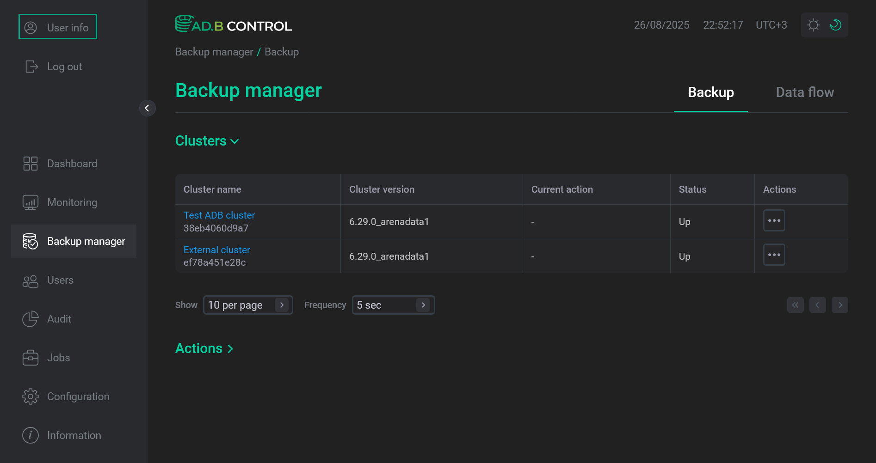
Task: Open External cluster details
Action: (x=216, y=250)
